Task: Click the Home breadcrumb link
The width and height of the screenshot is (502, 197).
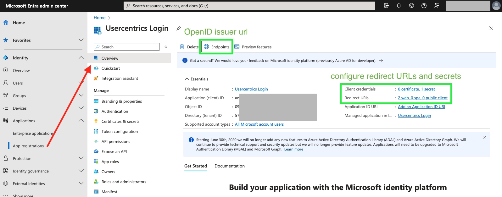Action: (x=100, y=18)
